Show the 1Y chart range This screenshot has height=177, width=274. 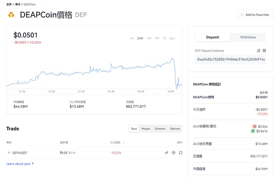tap(164, 38)
